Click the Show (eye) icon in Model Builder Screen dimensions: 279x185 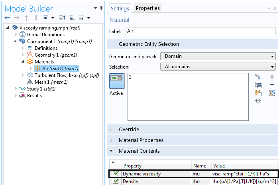(x=45, y=18)
